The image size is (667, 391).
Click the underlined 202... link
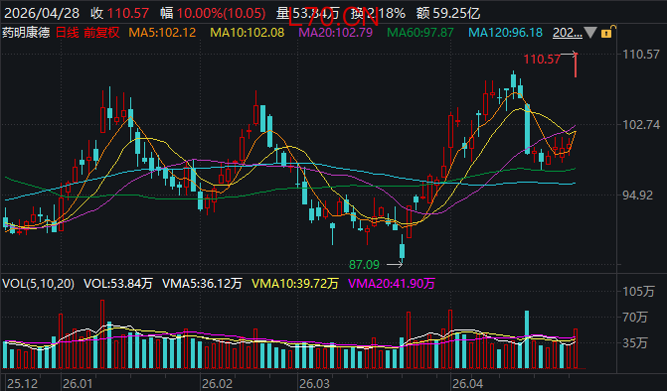tap(567, 33)
